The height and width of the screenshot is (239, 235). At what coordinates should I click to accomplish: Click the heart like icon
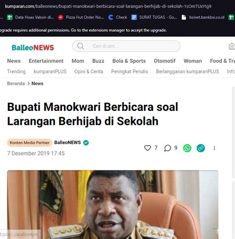148,148
